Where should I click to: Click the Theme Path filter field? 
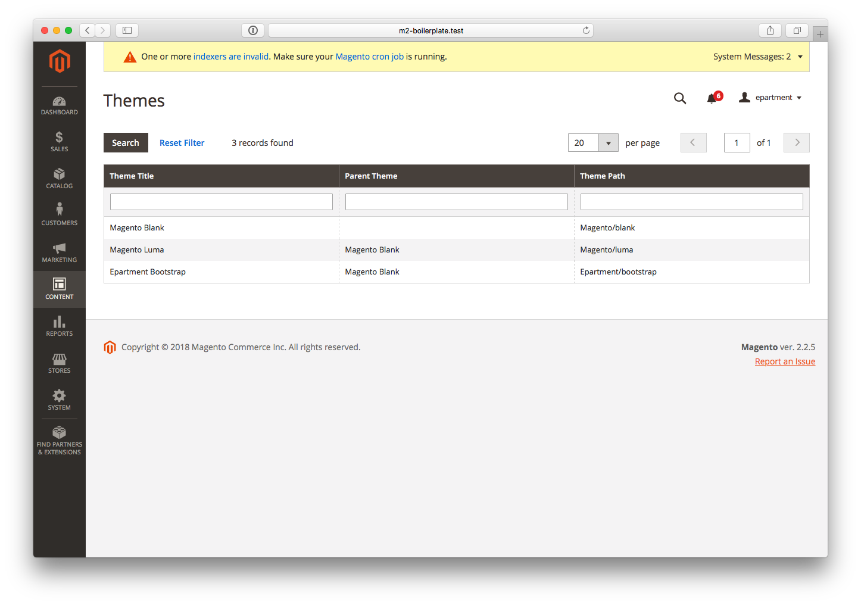point(692,202)
